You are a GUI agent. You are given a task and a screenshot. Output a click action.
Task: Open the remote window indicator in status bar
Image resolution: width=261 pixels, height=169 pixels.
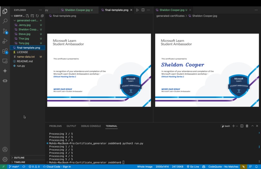[4, 166]
